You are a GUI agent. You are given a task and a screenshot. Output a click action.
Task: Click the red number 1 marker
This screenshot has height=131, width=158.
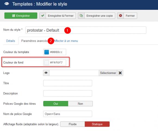(67, 30)
